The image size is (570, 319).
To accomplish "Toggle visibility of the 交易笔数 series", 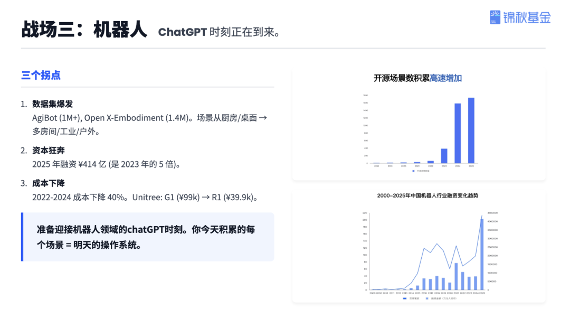I will click(411, 298).
